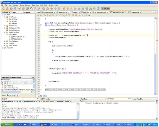Open the CVS menu
159x127 pixels.
tap(41, 5)
